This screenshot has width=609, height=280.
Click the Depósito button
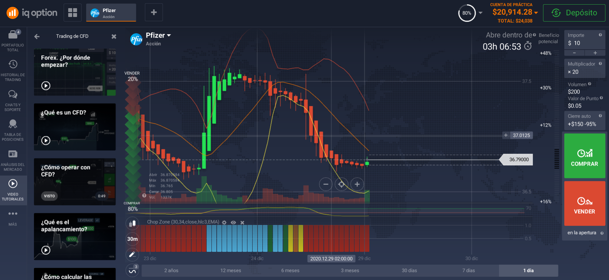(x=574, y=13)
